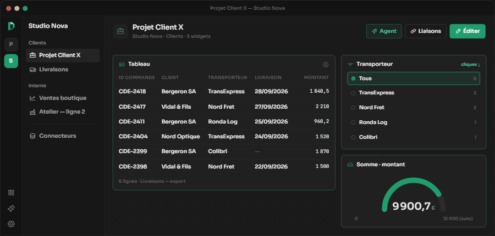Click the Tableau widget table icon
Image resolution: width=495 pixels, height=236 pixels.
[122, 64]
